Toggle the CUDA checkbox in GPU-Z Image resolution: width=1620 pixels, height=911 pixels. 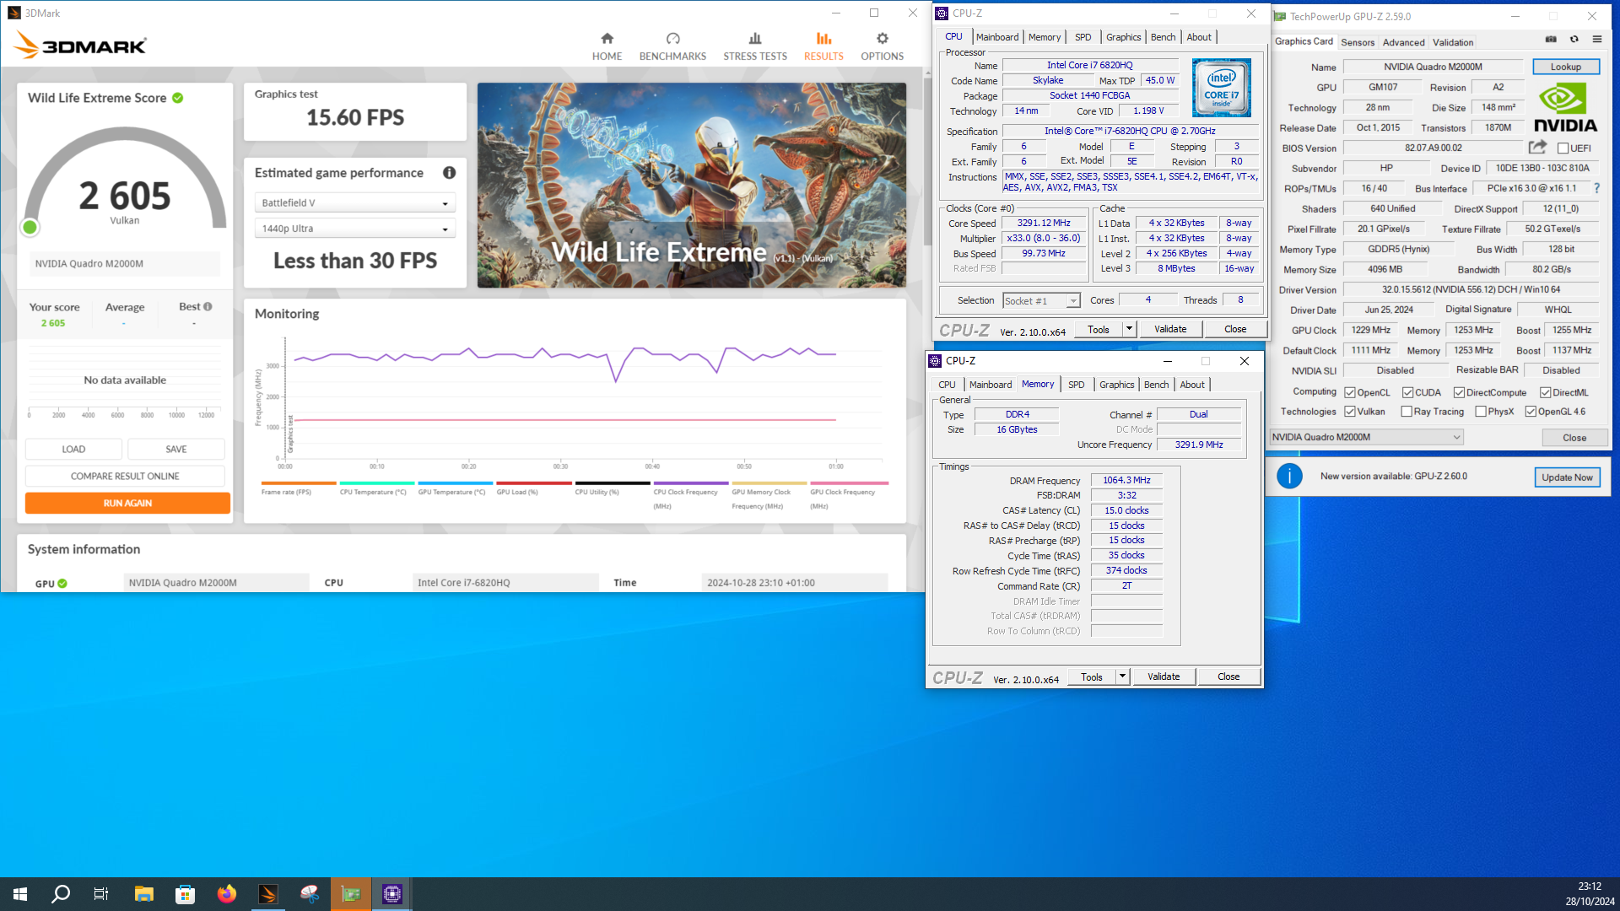(1407, 393)
